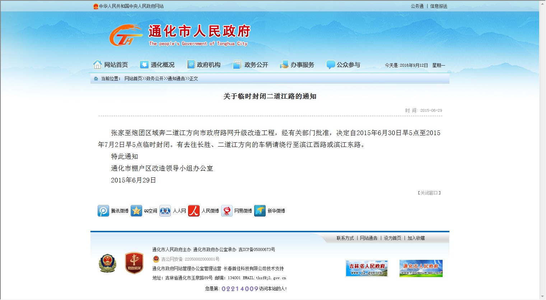Open the 联系方式 footer link
The height and width of the screenshot is (300, 546).
pyautogui.click(x=345, y=238)
